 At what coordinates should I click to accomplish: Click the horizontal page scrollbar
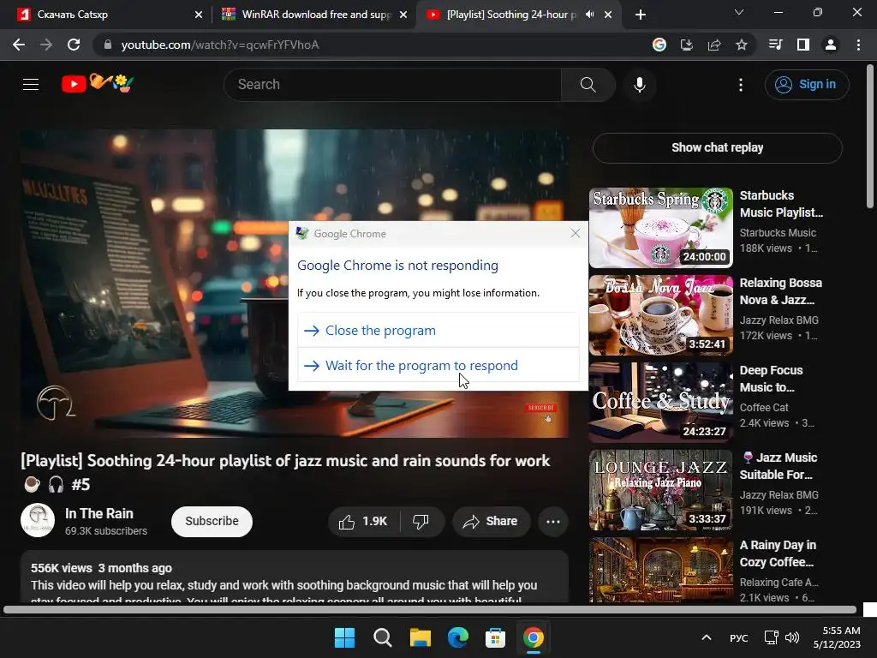coord(430,609)
